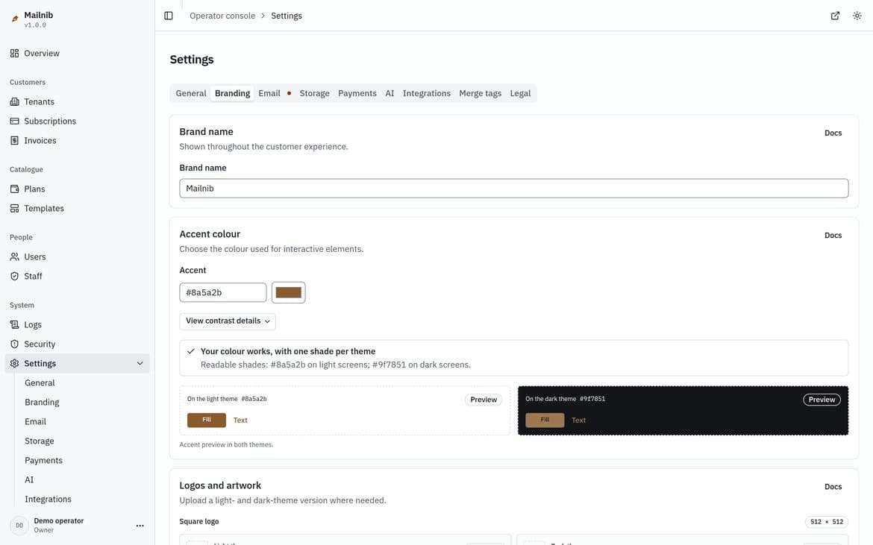
Task: Click the Mailnib feather logo icon
Action: [x=15, y=19]
